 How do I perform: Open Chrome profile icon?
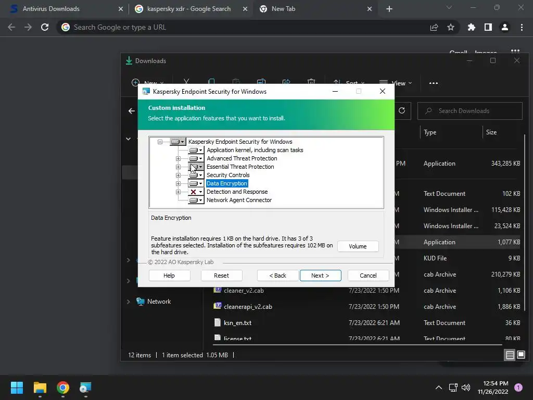[x=505, y=27]
